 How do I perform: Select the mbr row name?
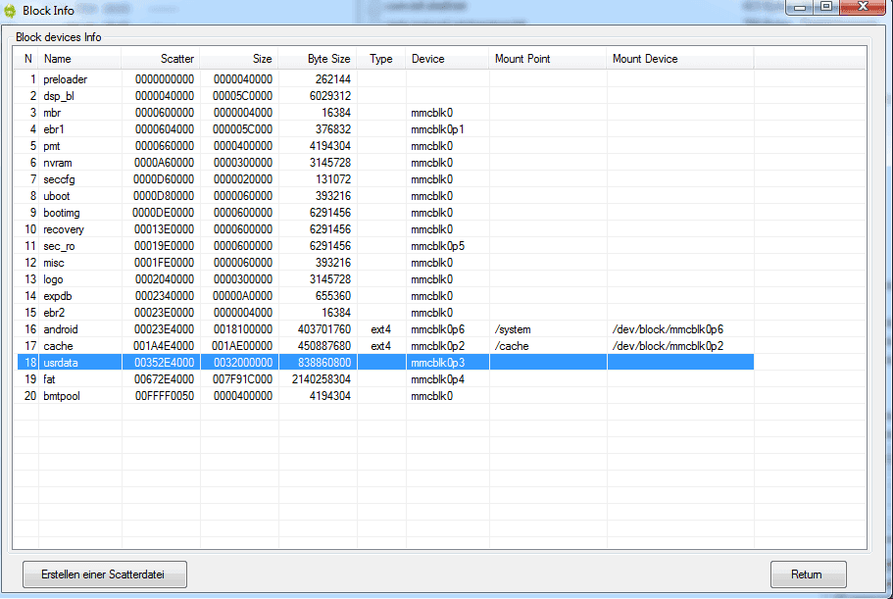(x=52, y=113)
